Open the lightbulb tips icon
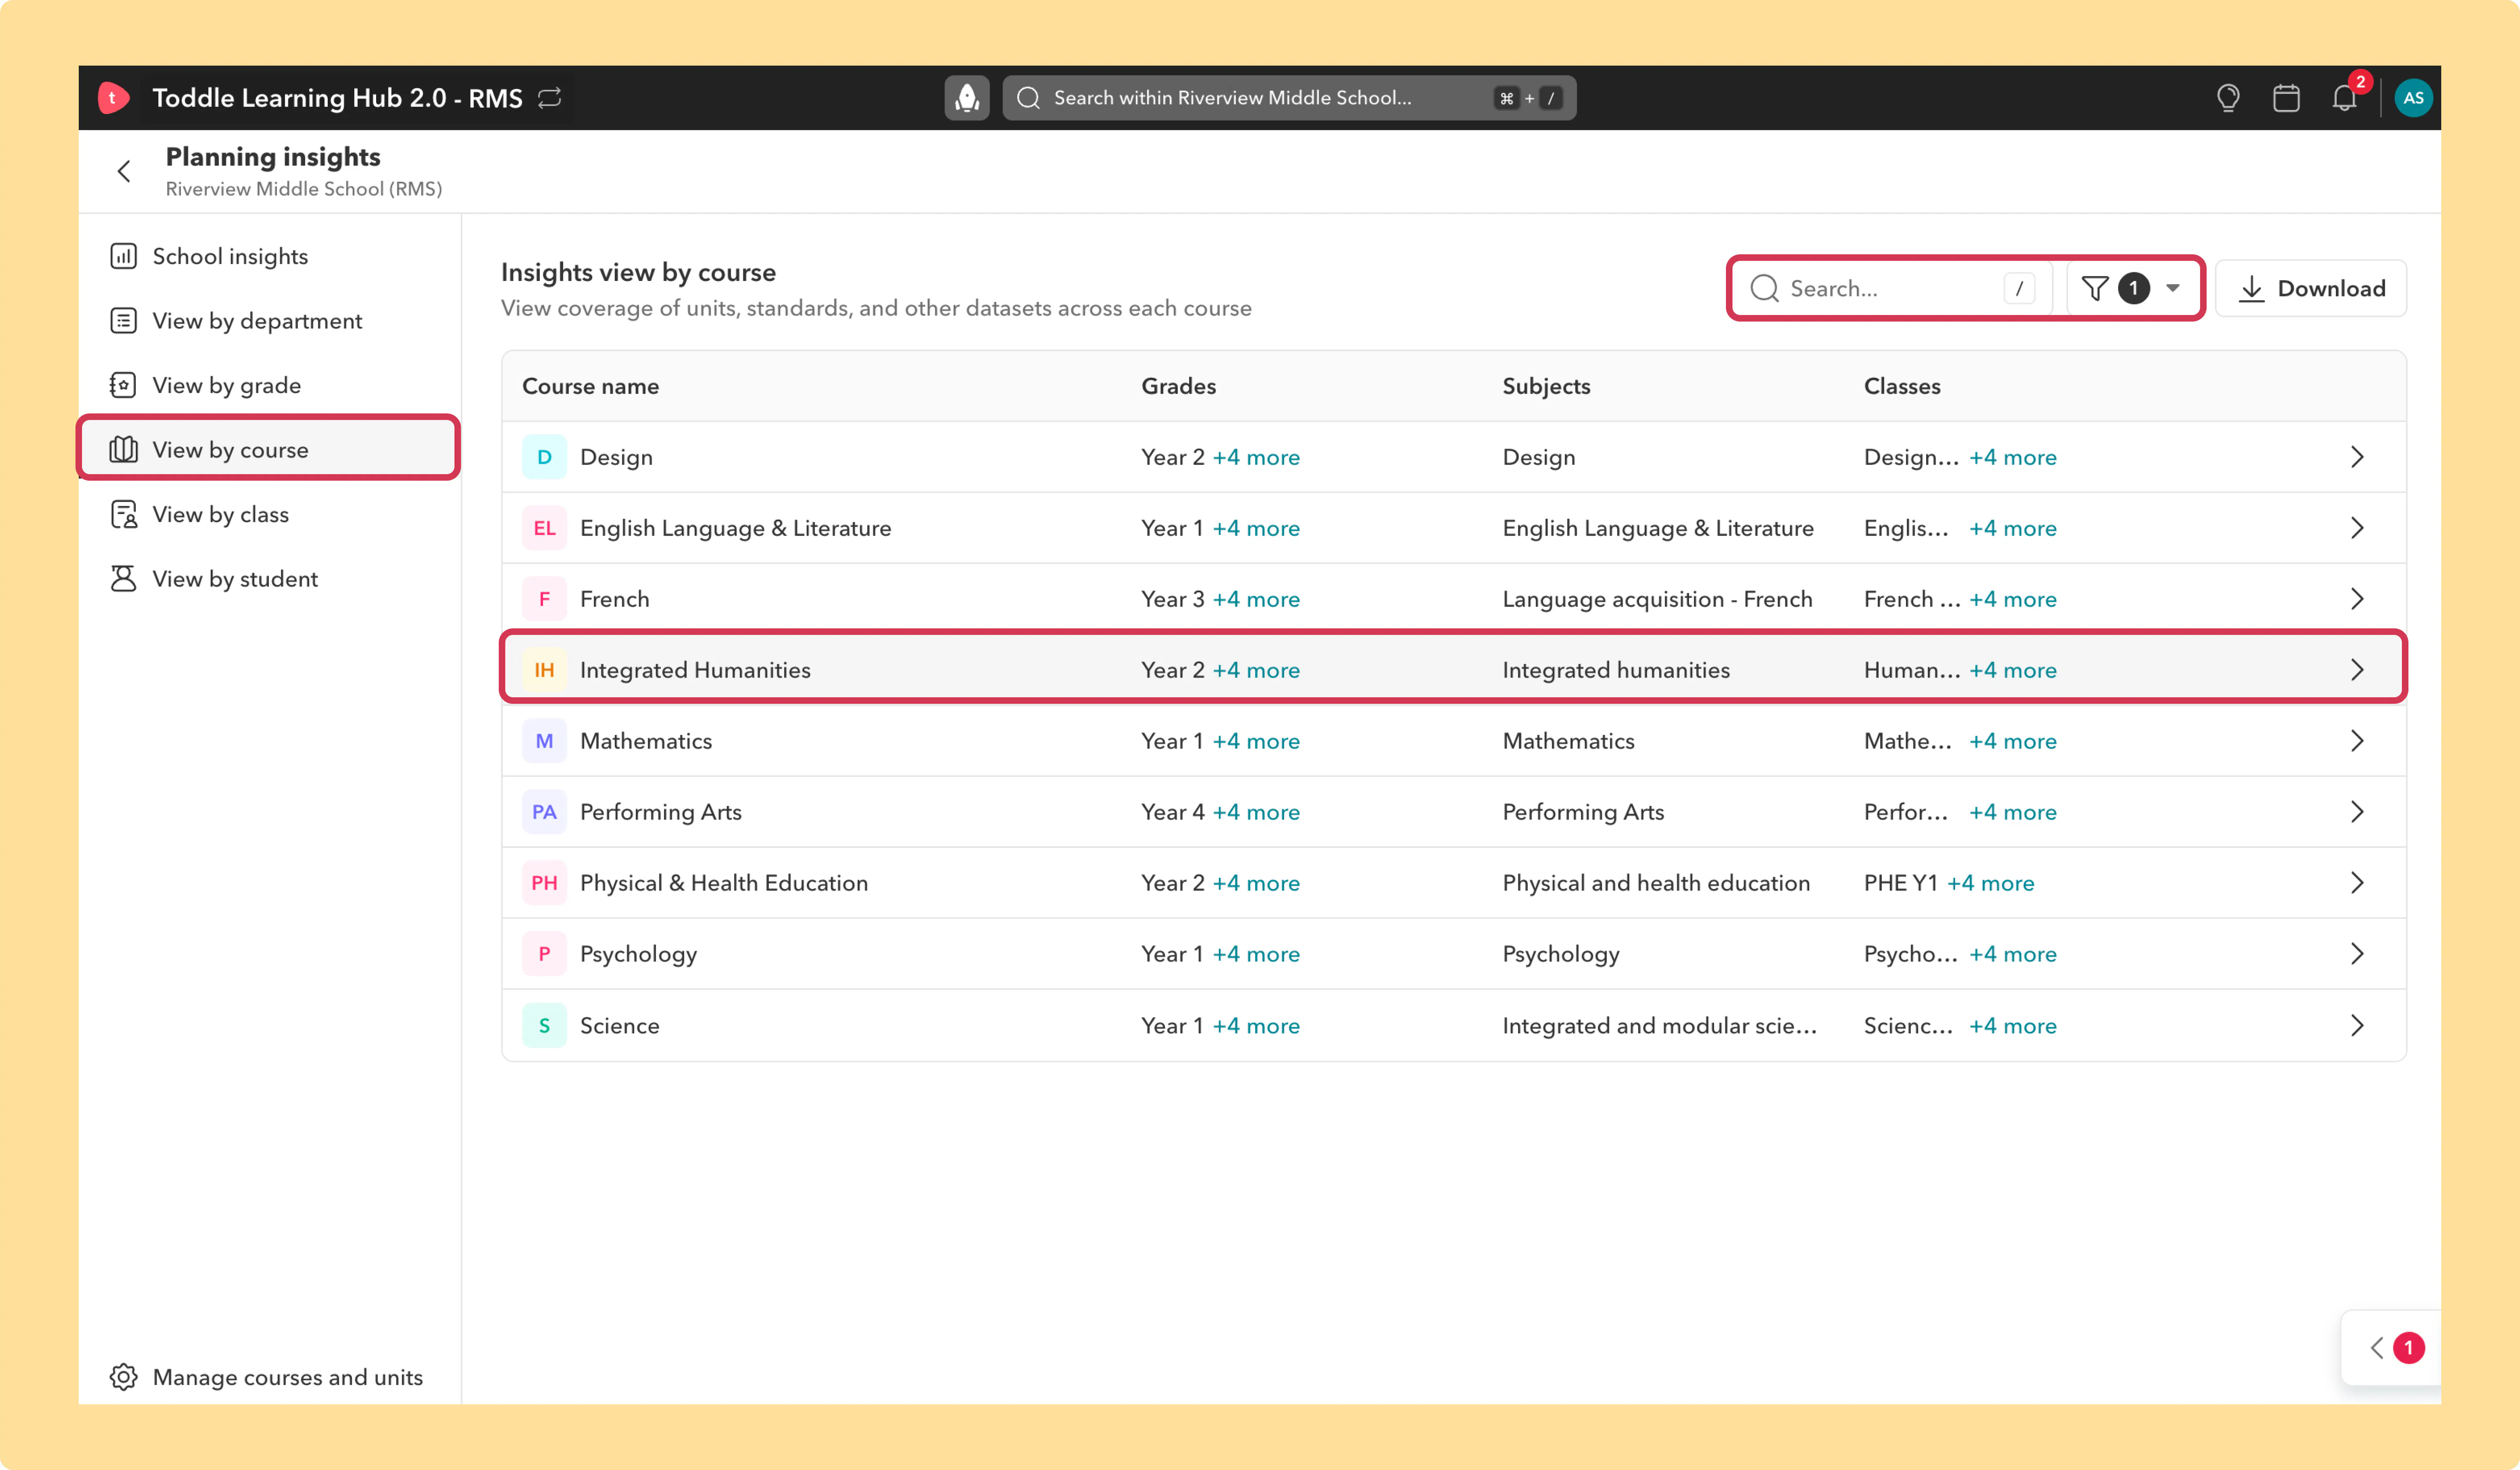Image resolution: width=2520 pixels, height=1470 pixels. point(2228,98)
